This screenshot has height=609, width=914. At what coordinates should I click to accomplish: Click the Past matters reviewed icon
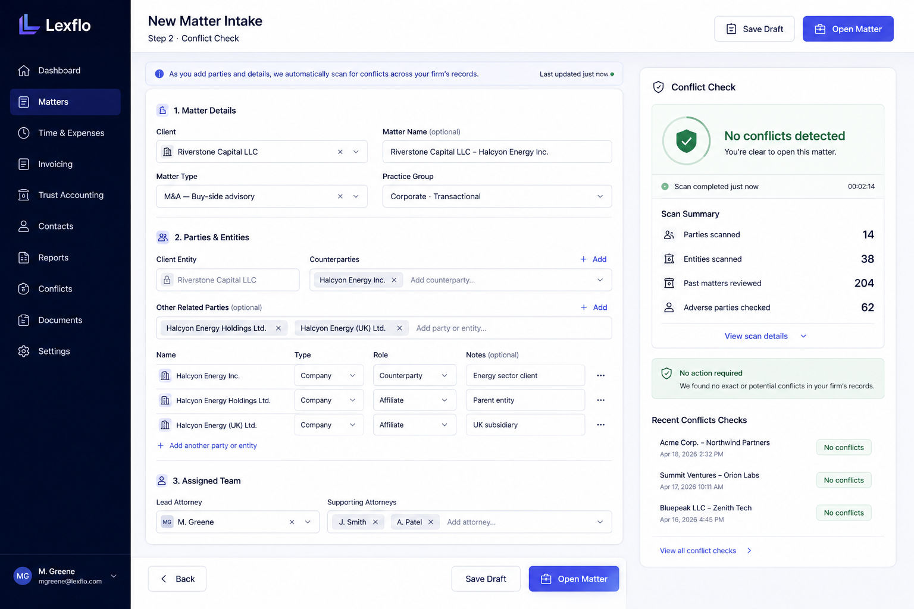669,283
